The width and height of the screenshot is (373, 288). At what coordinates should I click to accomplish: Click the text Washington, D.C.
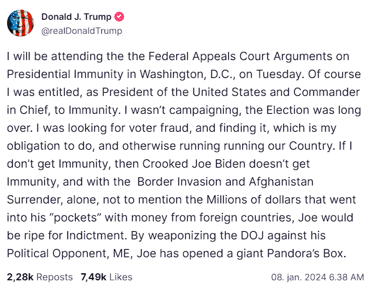point(187,74)
